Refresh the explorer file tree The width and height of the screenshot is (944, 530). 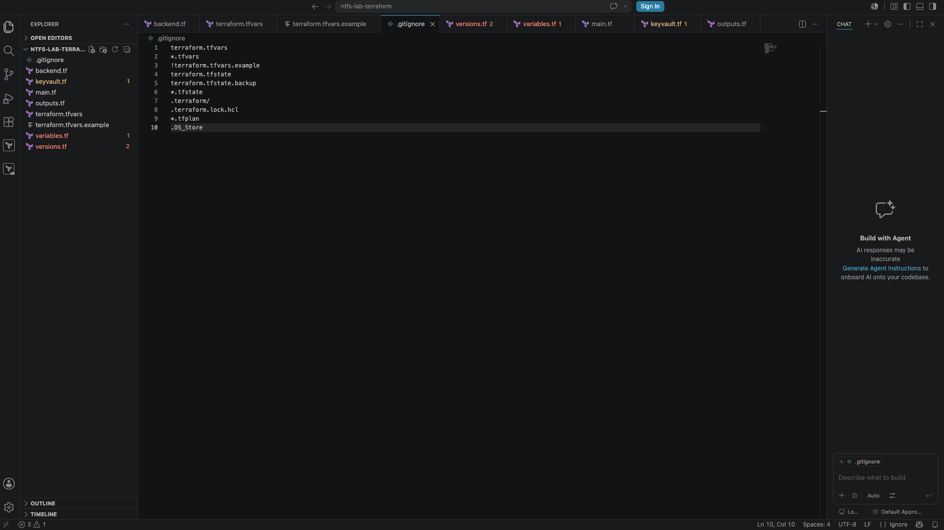point(115,49)
